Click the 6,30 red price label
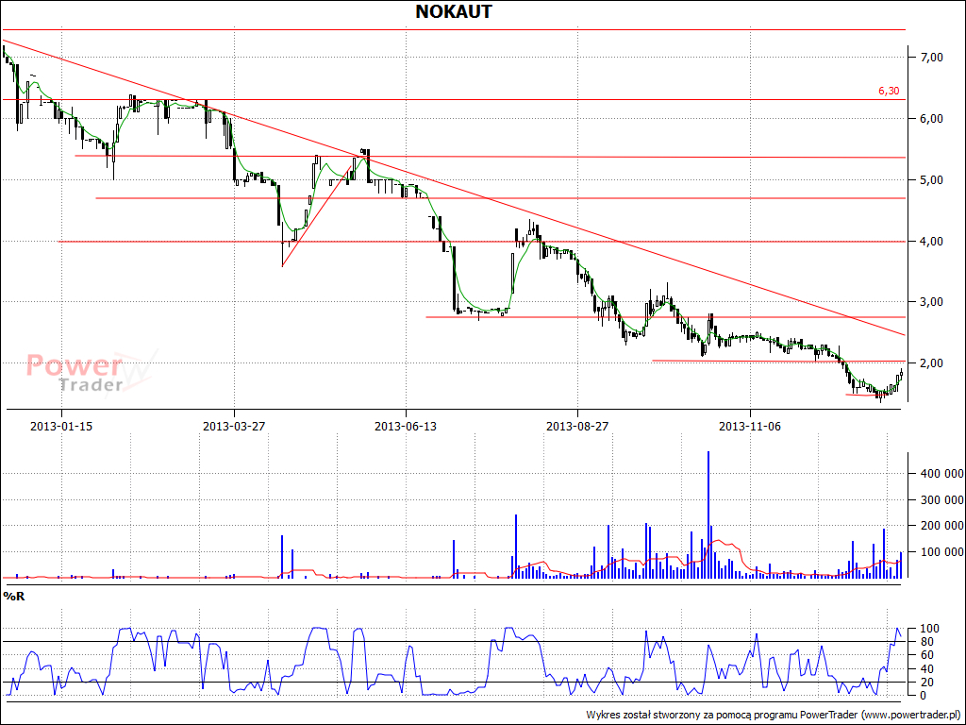Image resolution: width=966 pixels, height=725 pixels. click(889, 92)
